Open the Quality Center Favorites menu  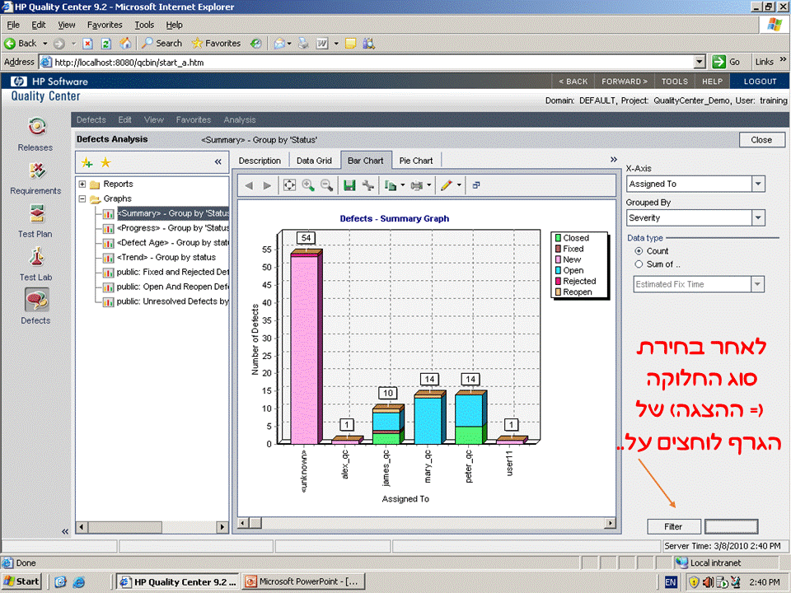193,120
